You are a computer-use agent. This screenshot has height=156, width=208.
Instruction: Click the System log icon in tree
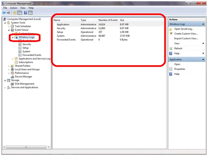[x=20, y=51]
